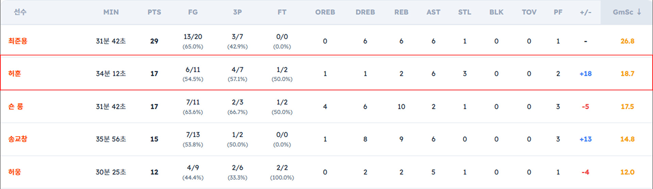Sort by AST column header
The image size is (653, 189).
(433, 12)
